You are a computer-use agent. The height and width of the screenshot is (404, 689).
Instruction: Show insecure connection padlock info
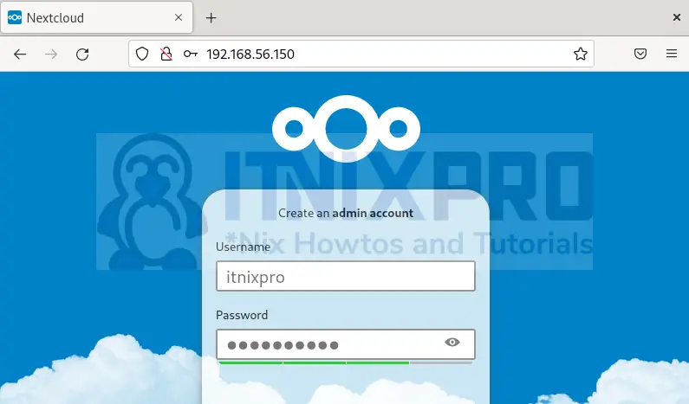pyautogui.click(x=166, y=54)
